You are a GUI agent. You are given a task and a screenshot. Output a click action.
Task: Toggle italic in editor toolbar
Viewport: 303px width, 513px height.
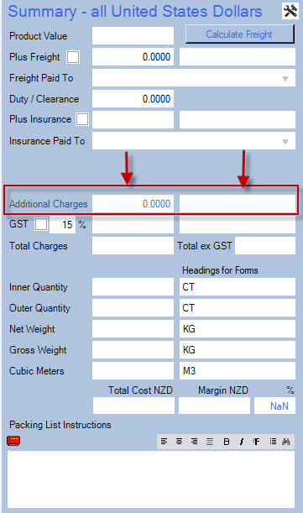[242, 442]
